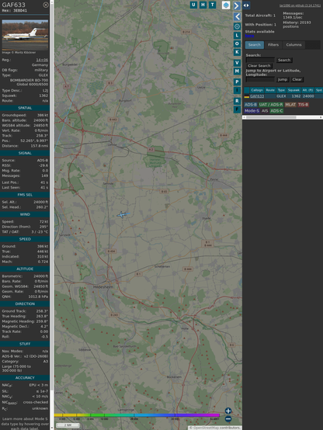This screenshot has width=323, height=430.
Task: Toggle the L labels map button
Action: [237, 36]
